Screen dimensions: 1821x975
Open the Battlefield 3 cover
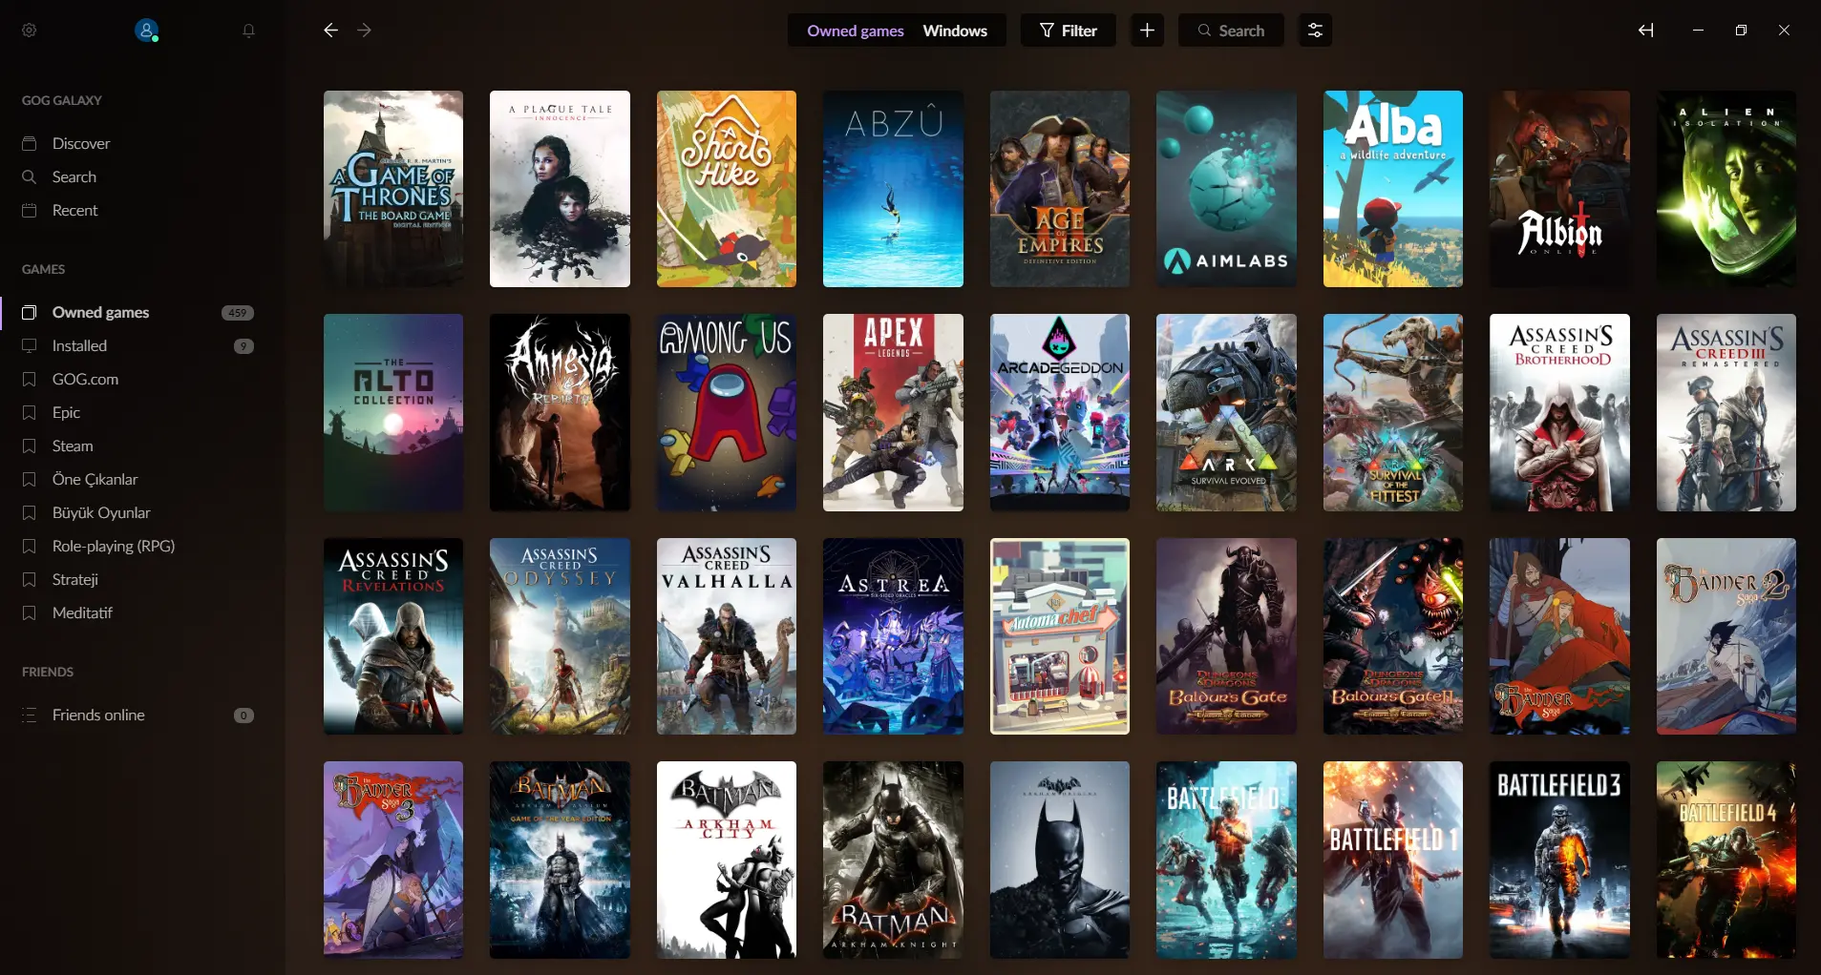[x=1559, y=860]
